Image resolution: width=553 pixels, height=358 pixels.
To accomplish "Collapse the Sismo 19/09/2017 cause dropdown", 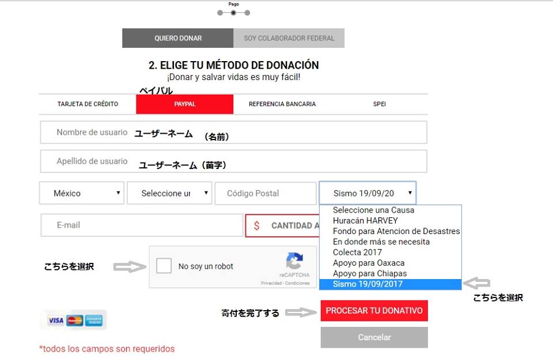I will [368, 193].
